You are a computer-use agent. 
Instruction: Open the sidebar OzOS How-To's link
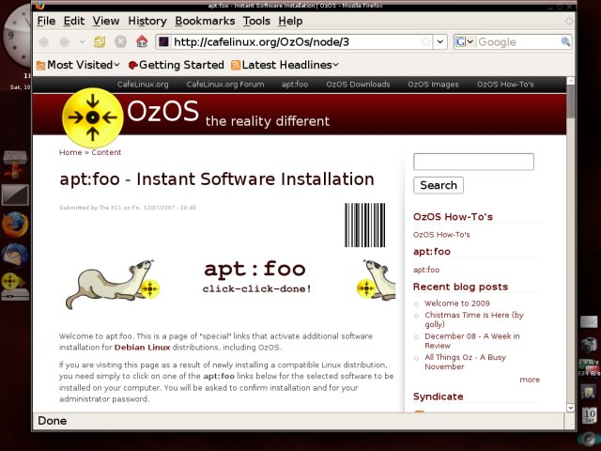point(441,235)
